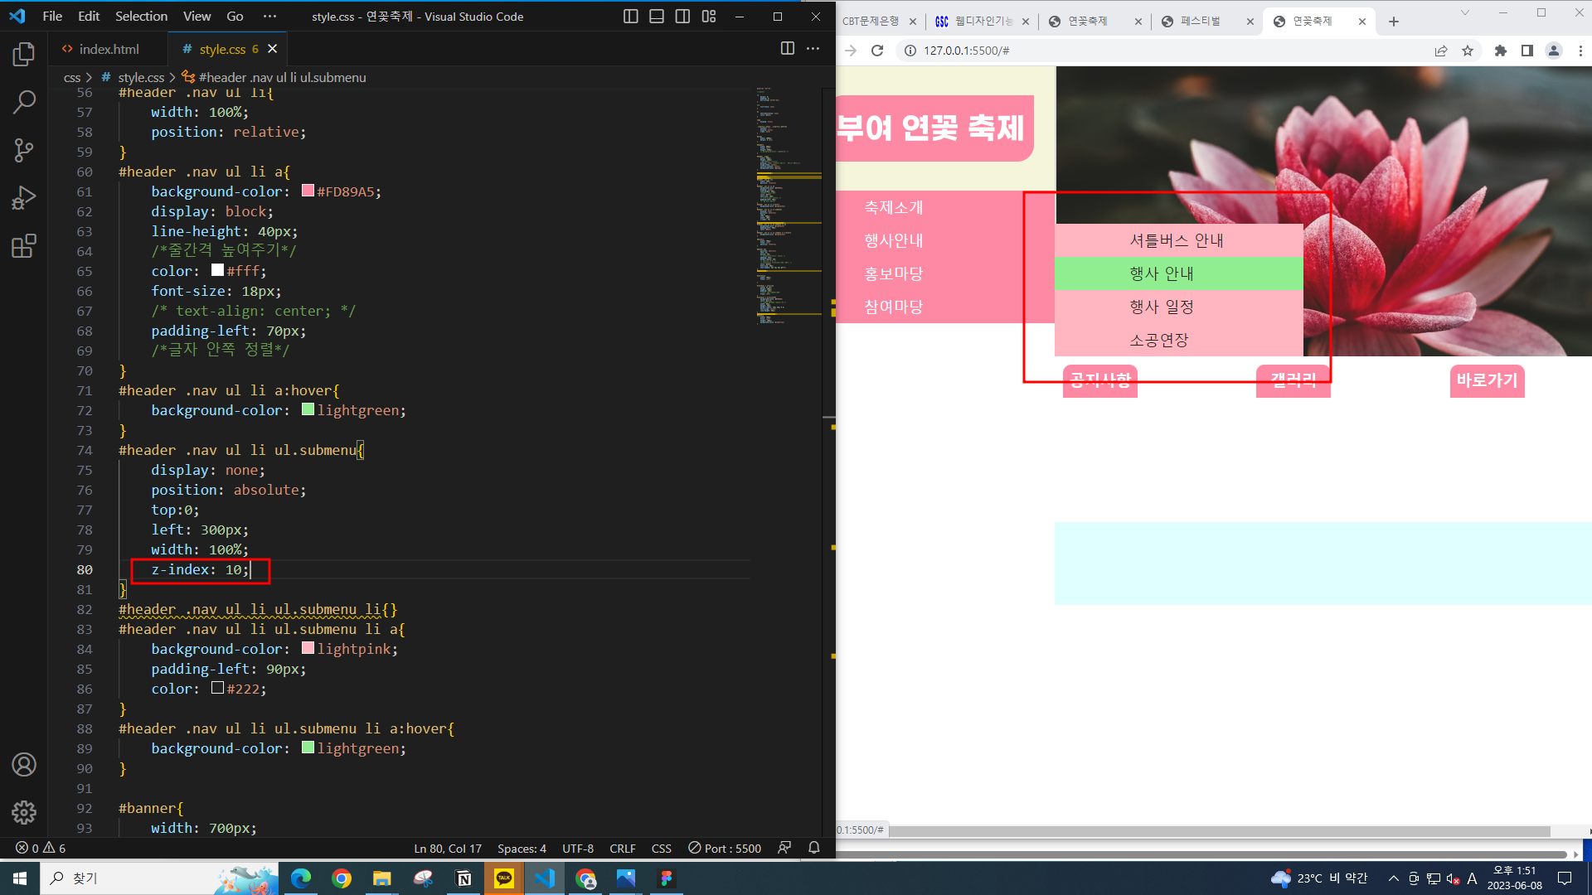The width and height of the screenshot is (1592, 895).
Task: Open the Manage gear icon in VS Code
Action: [x=24, y=812]
